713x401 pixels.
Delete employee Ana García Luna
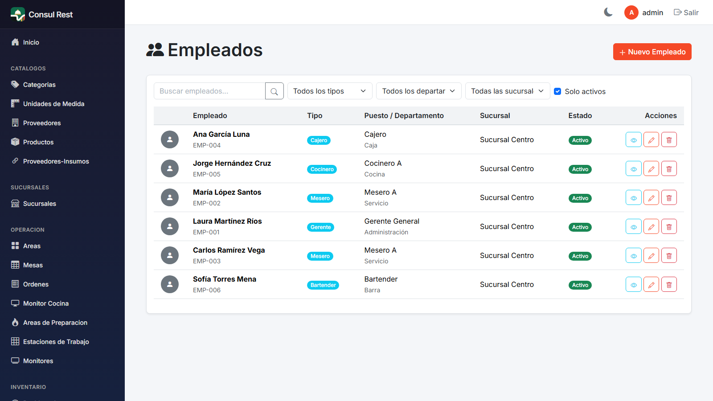pos(669,139)
